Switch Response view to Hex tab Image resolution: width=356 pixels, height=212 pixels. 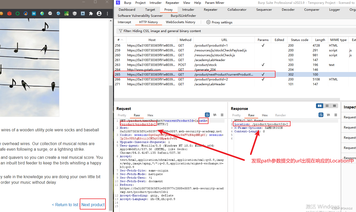tap(265, 115)
